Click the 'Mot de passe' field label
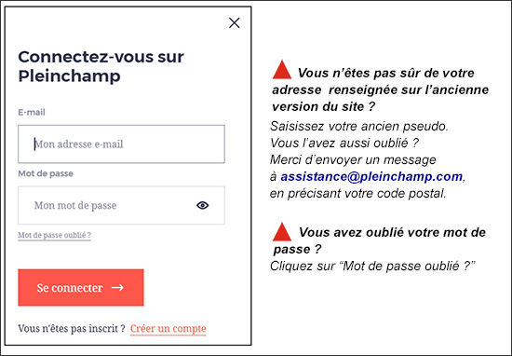512x356 pixels. [46, 173]
